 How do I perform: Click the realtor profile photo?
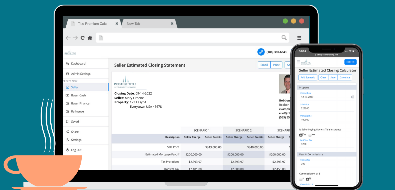click(x=285, y=84)
